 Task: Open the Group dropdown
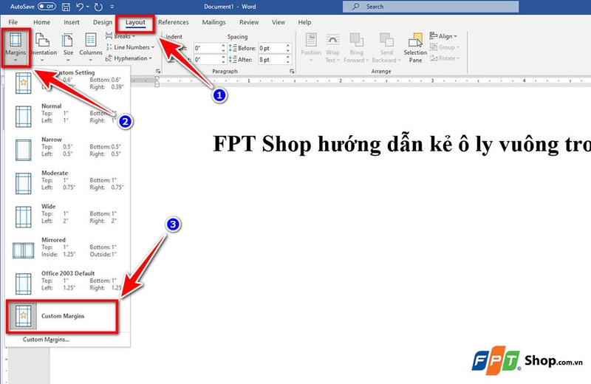(445, 47)
